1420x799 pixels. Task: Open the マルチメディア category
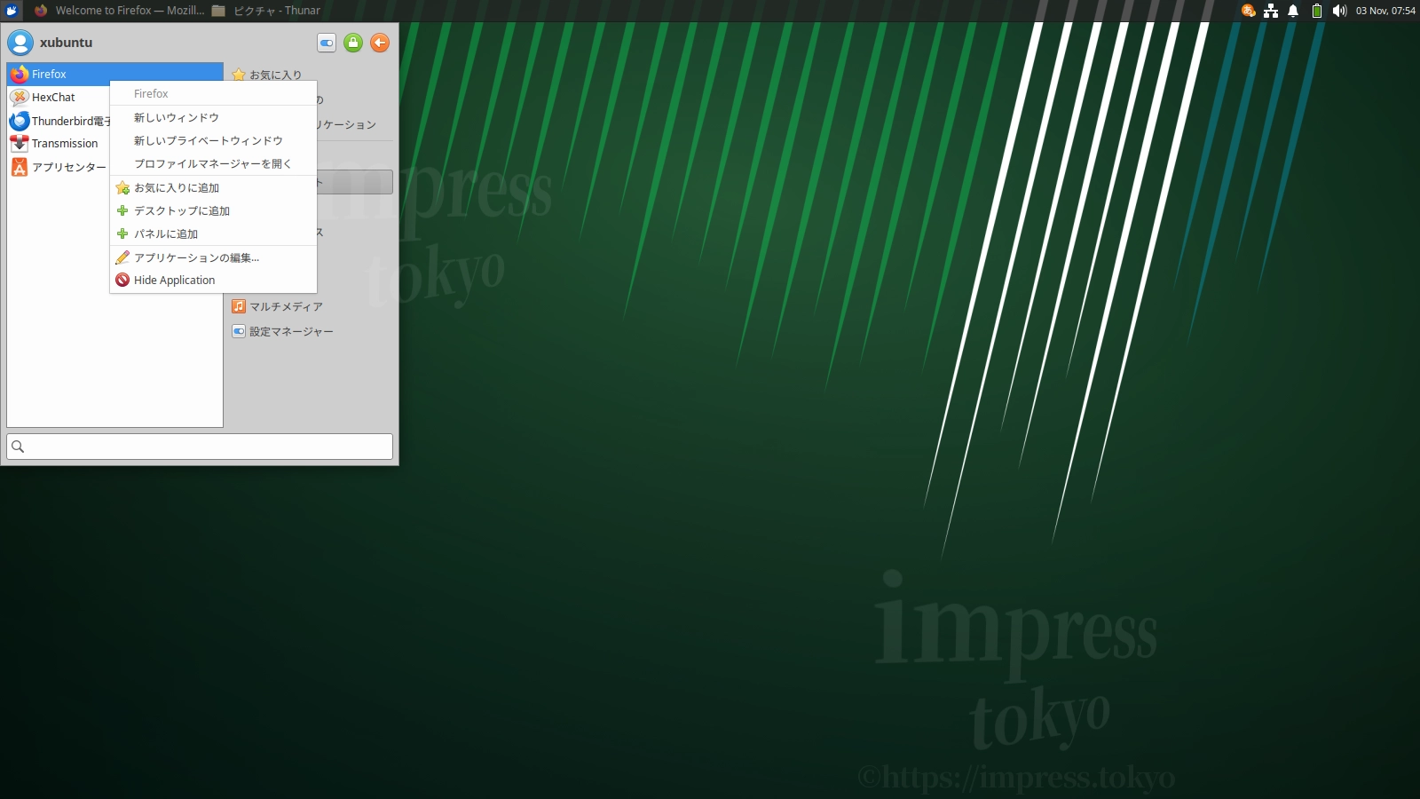click(311, 306)
